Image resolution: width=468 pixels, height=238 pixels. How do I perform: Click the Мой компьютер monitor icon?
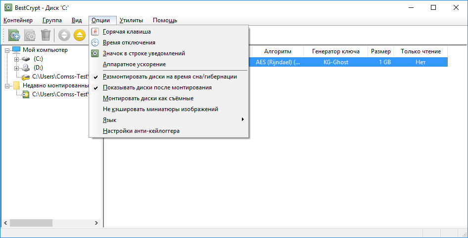coord(16,50)
